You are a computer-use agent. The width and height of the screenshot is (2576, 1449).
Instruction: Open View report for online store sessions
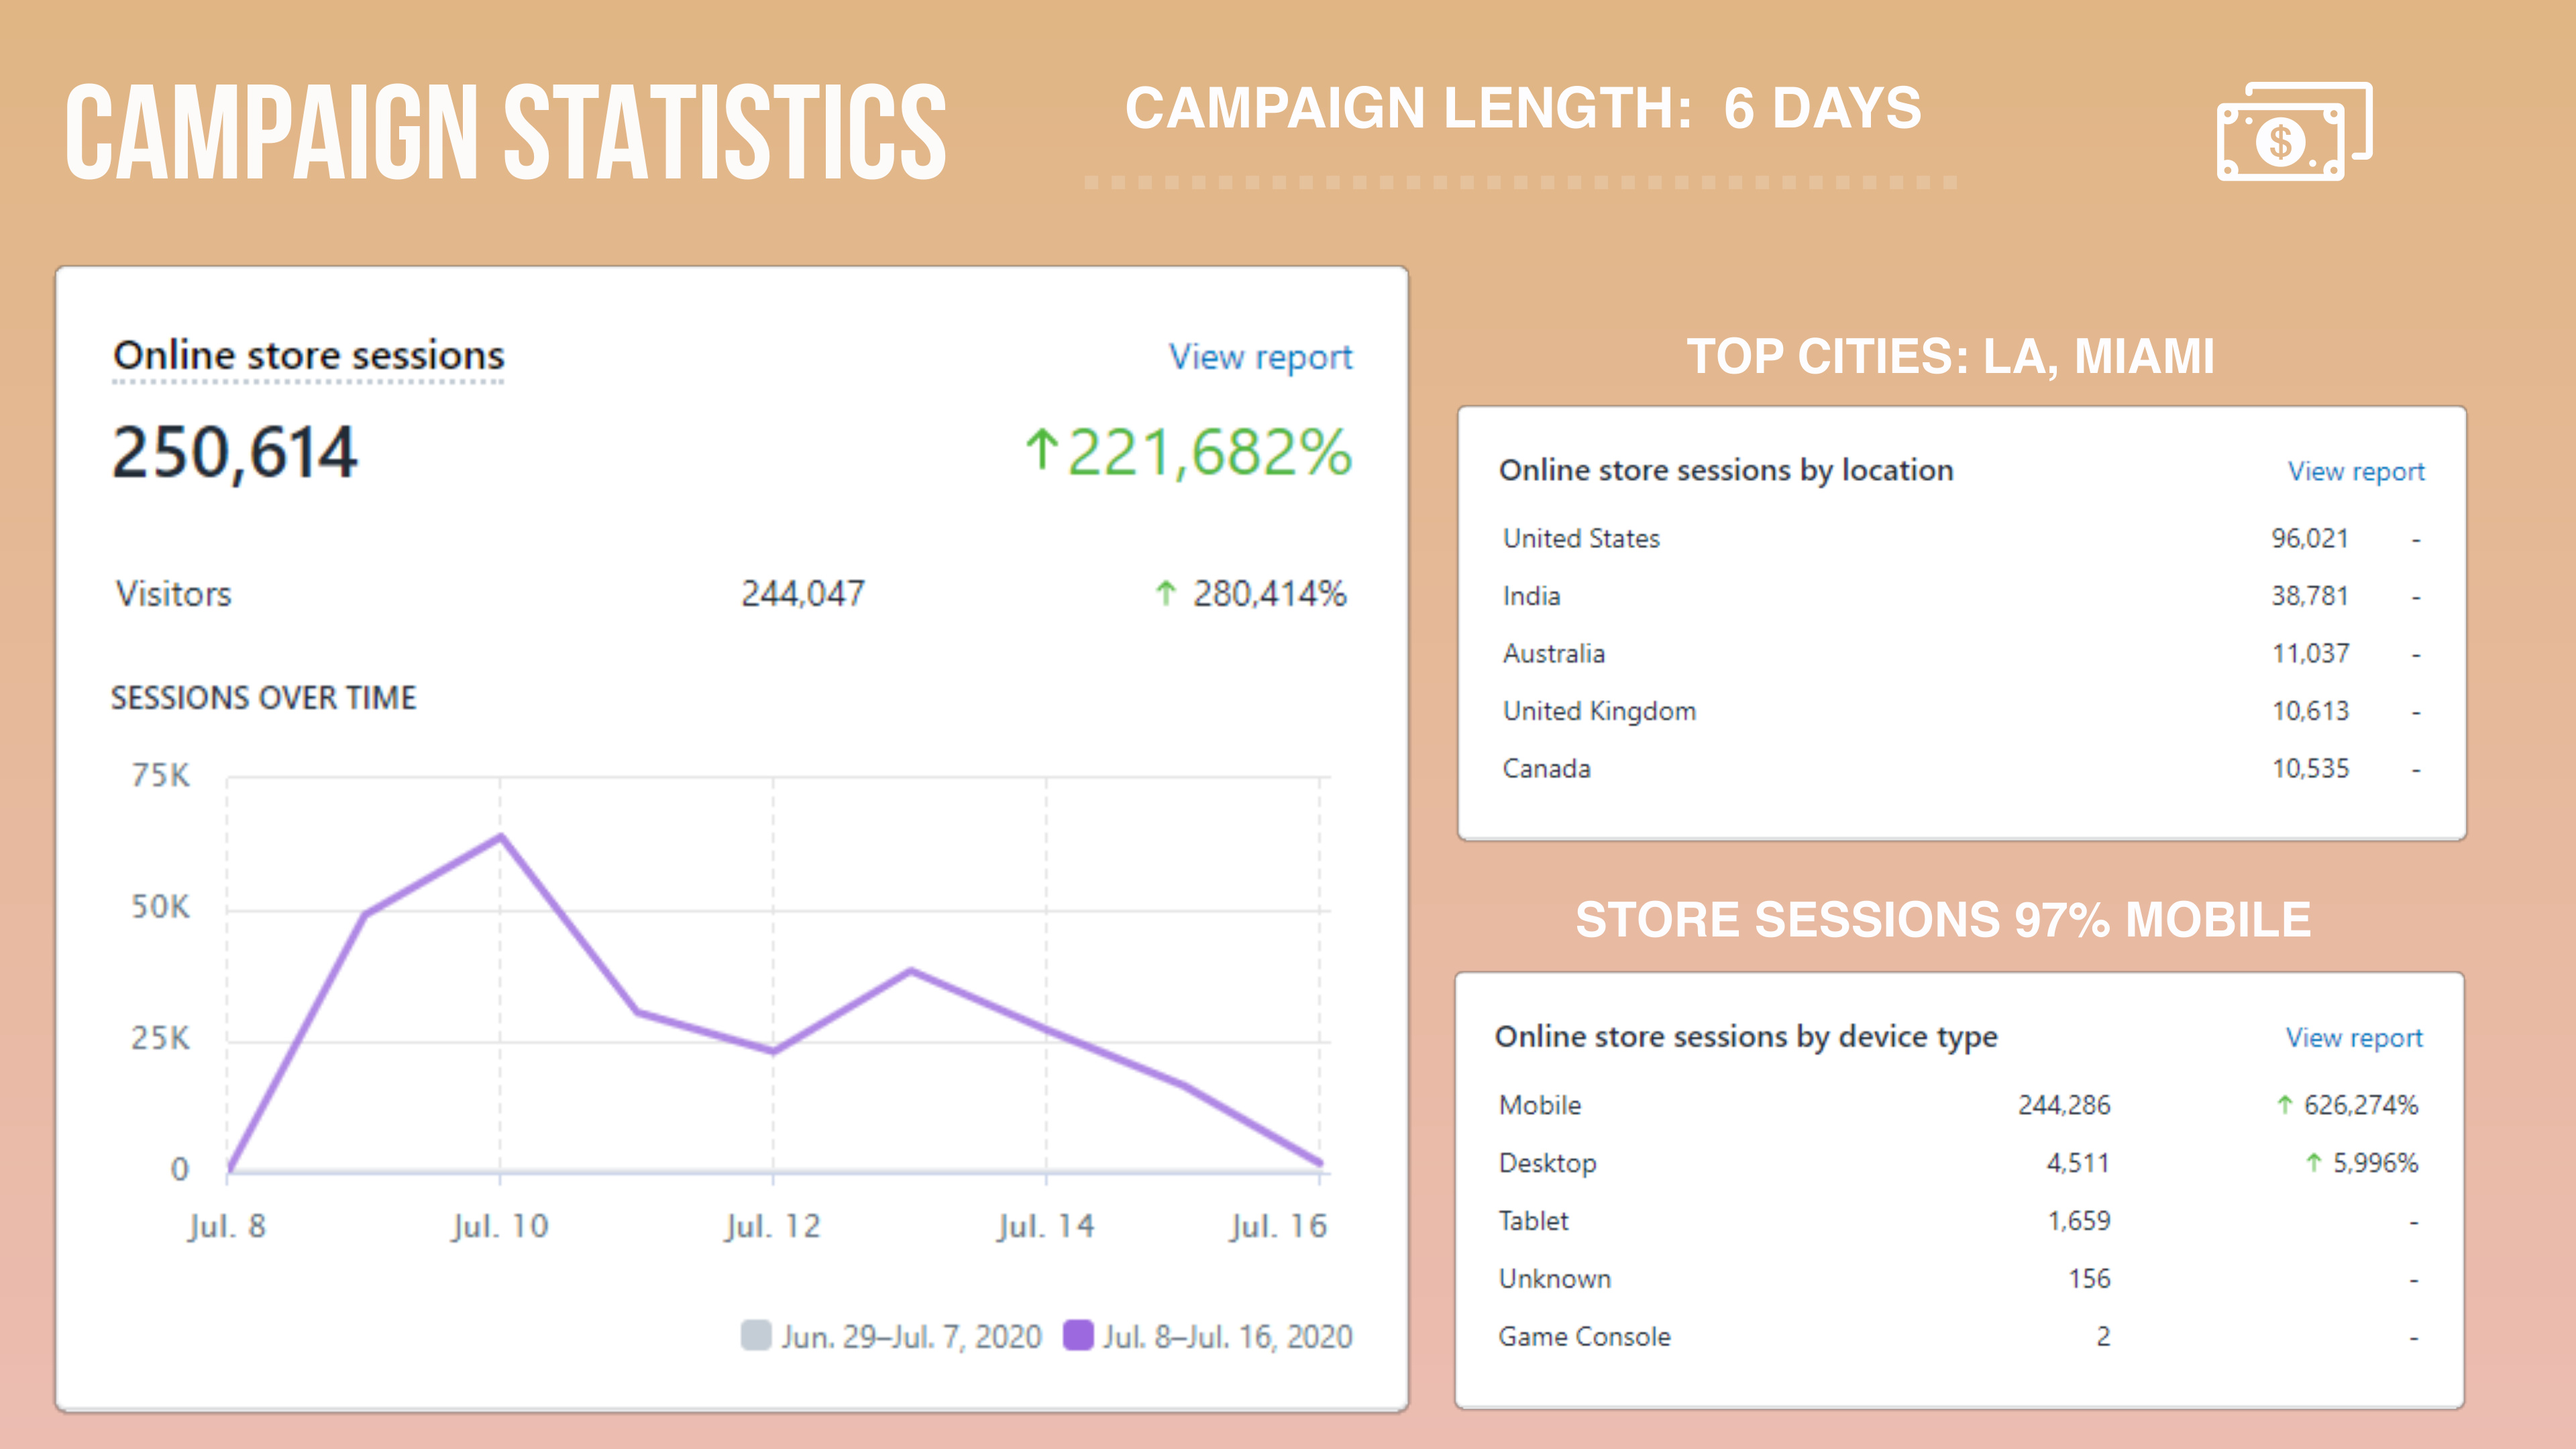pos(1260,357)
